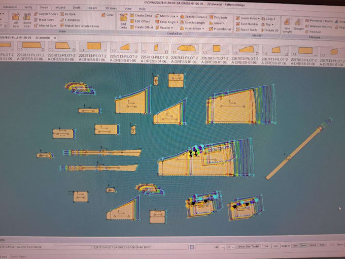Open the Wizard ribbon tab

[60, 7]
